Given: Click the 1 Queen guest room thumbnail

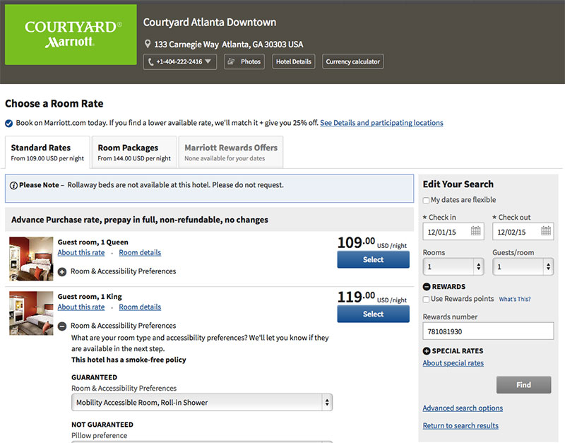Looking at the screenshot, I should tap(31, 259).
